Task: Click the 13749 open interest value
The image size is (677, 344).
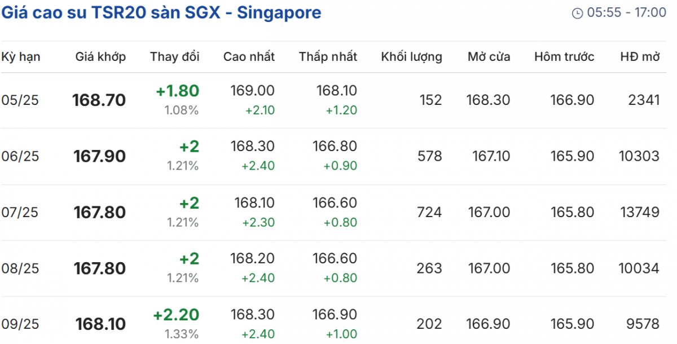Action: click(x=639, y=212)
